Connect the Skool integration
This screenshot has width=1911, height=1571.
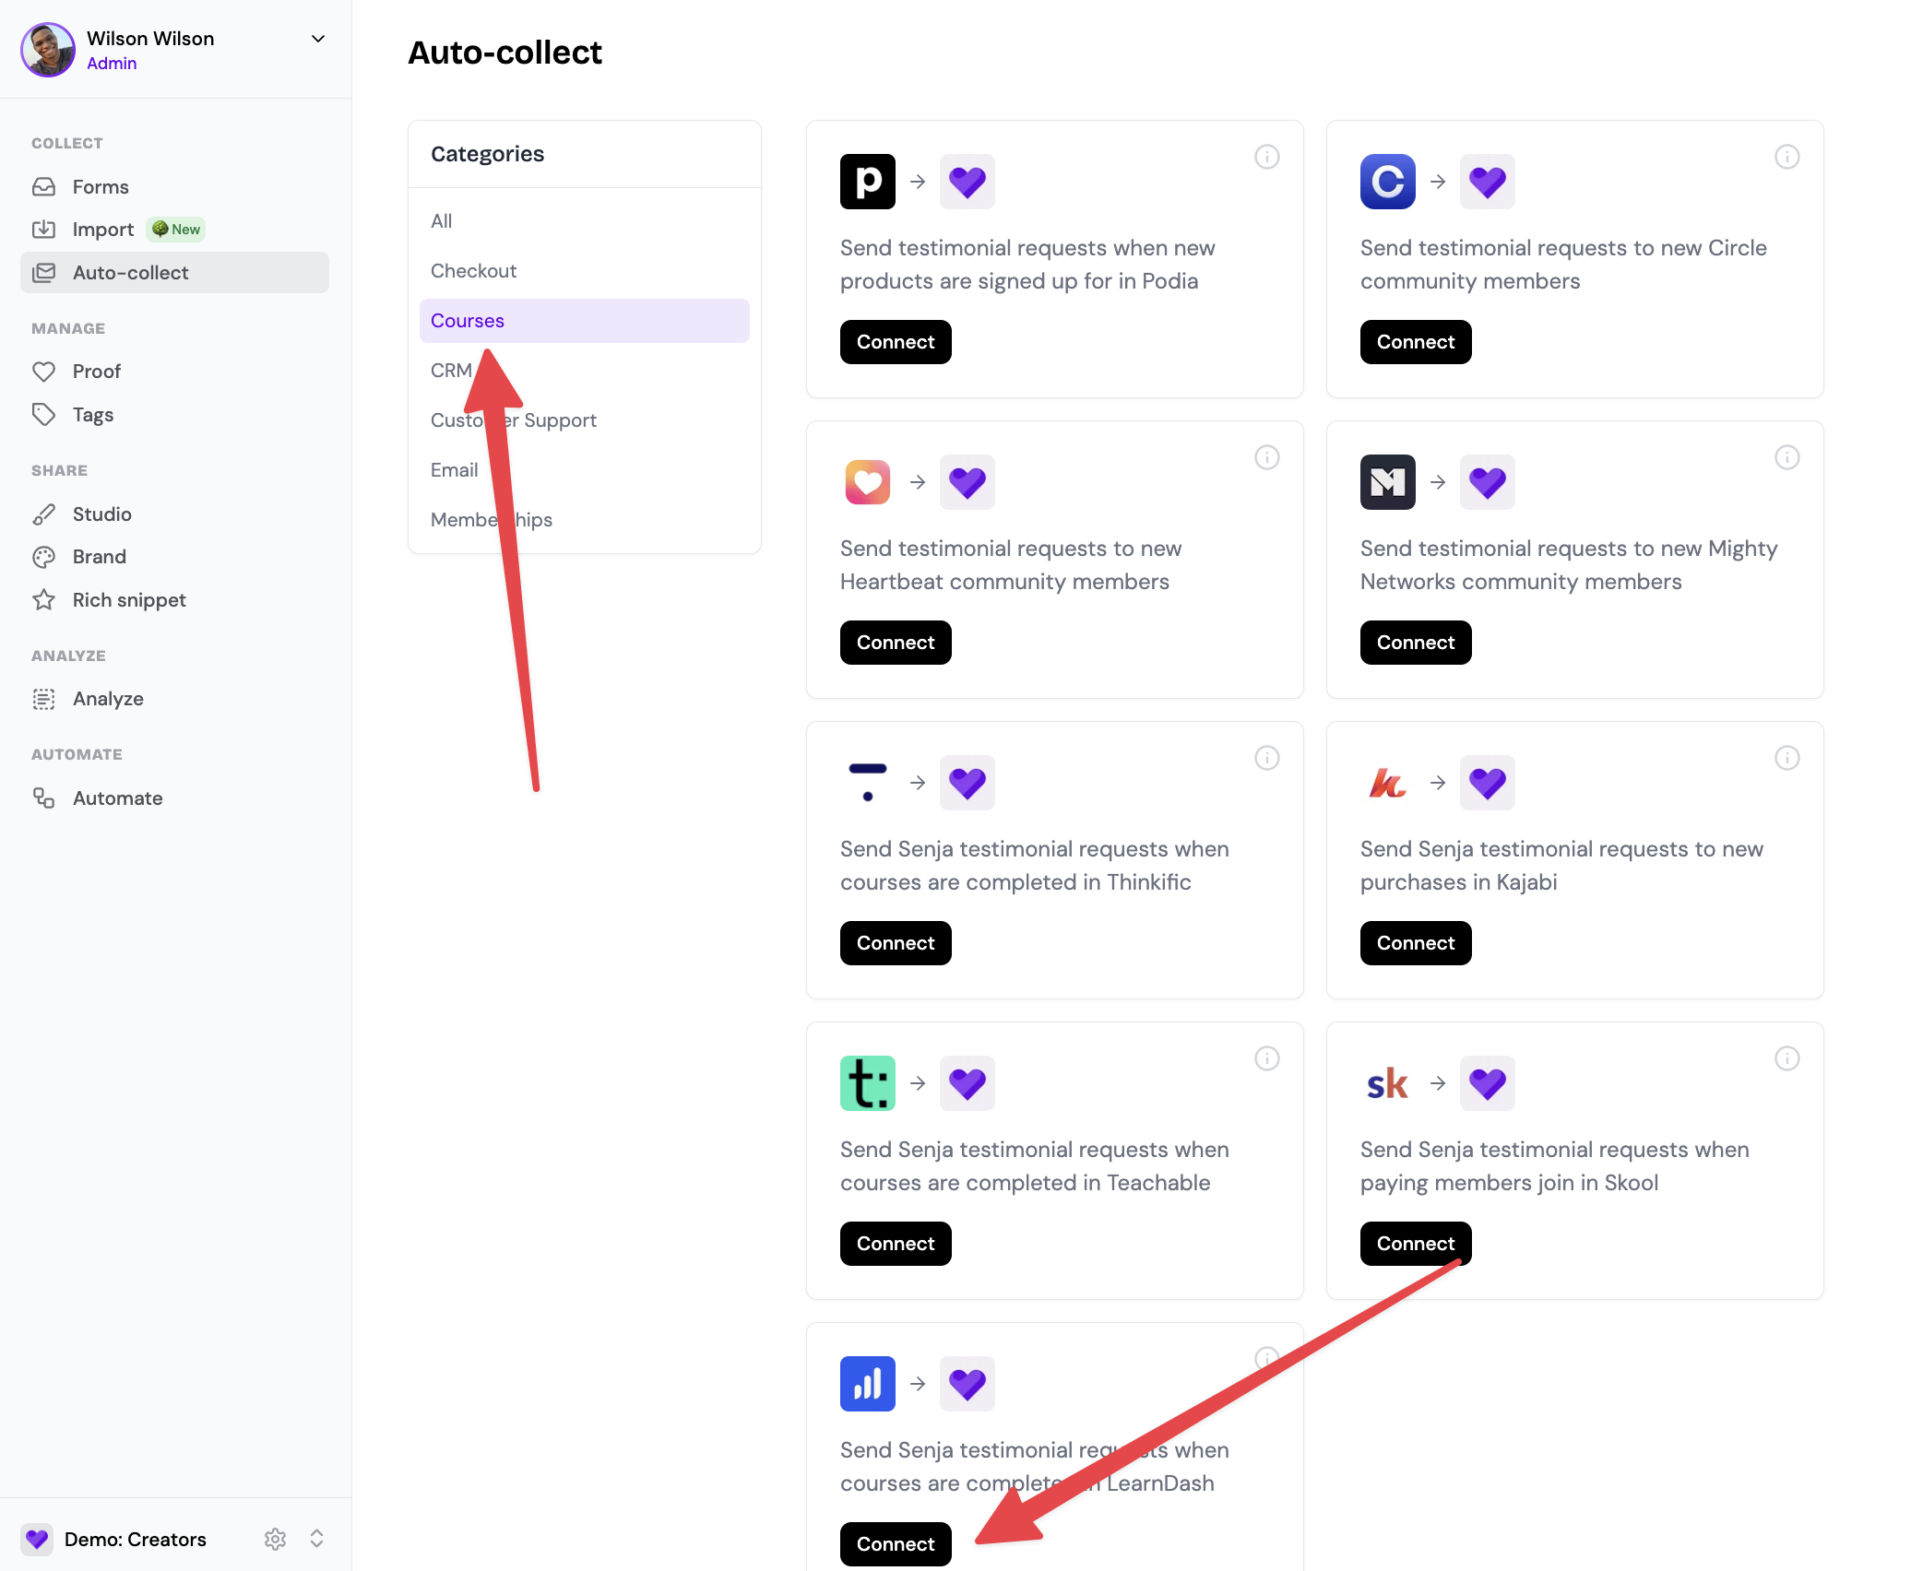pos(1416,1244)
